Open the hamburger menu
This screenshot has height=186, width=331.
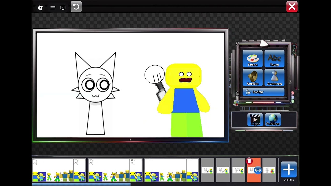coord(53,8)
